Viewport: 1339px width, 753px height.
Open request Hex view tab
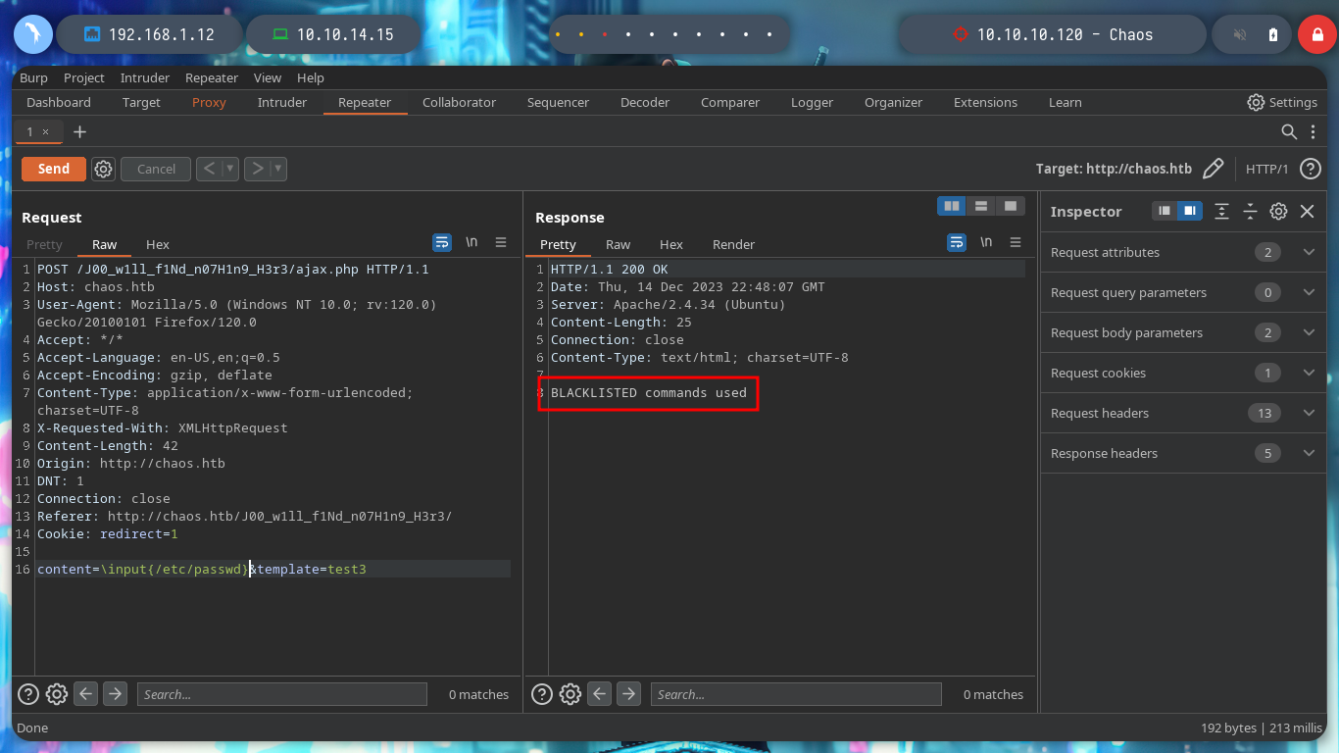(158, 244)
